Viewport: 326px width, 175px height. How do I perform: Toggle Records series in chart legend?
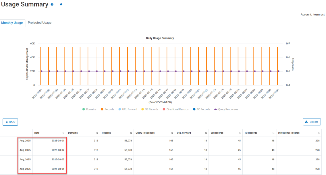(x=107, y=109)
